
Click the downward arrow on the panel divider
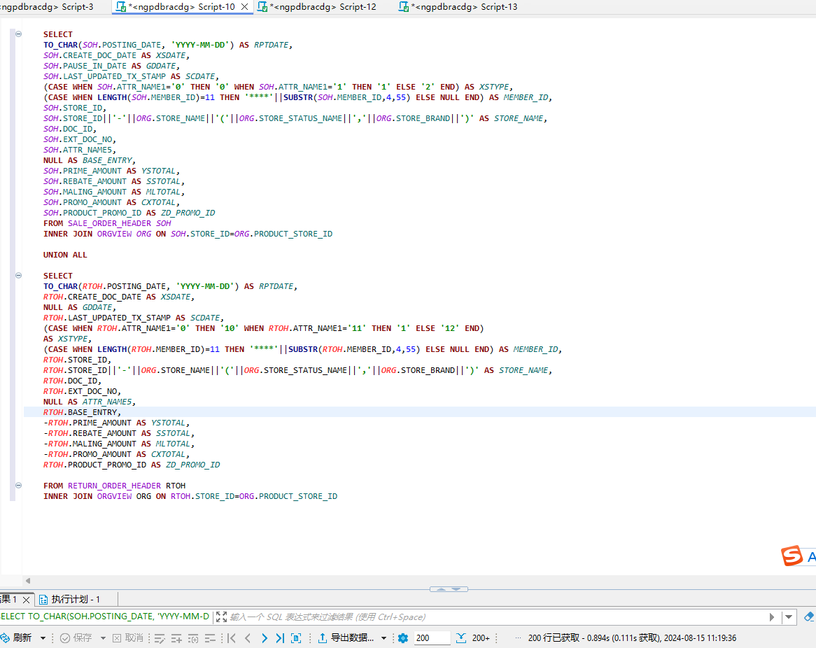tap(456, 589)
